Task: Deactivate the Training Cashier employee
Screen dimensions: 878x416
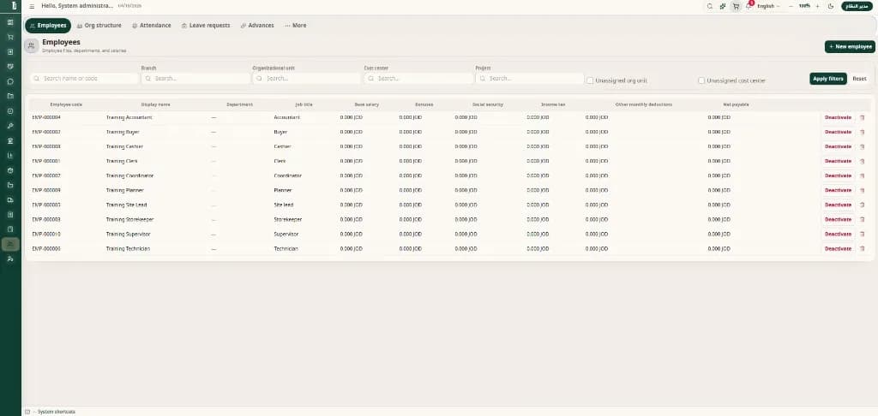Action: [x=838, y=146]
